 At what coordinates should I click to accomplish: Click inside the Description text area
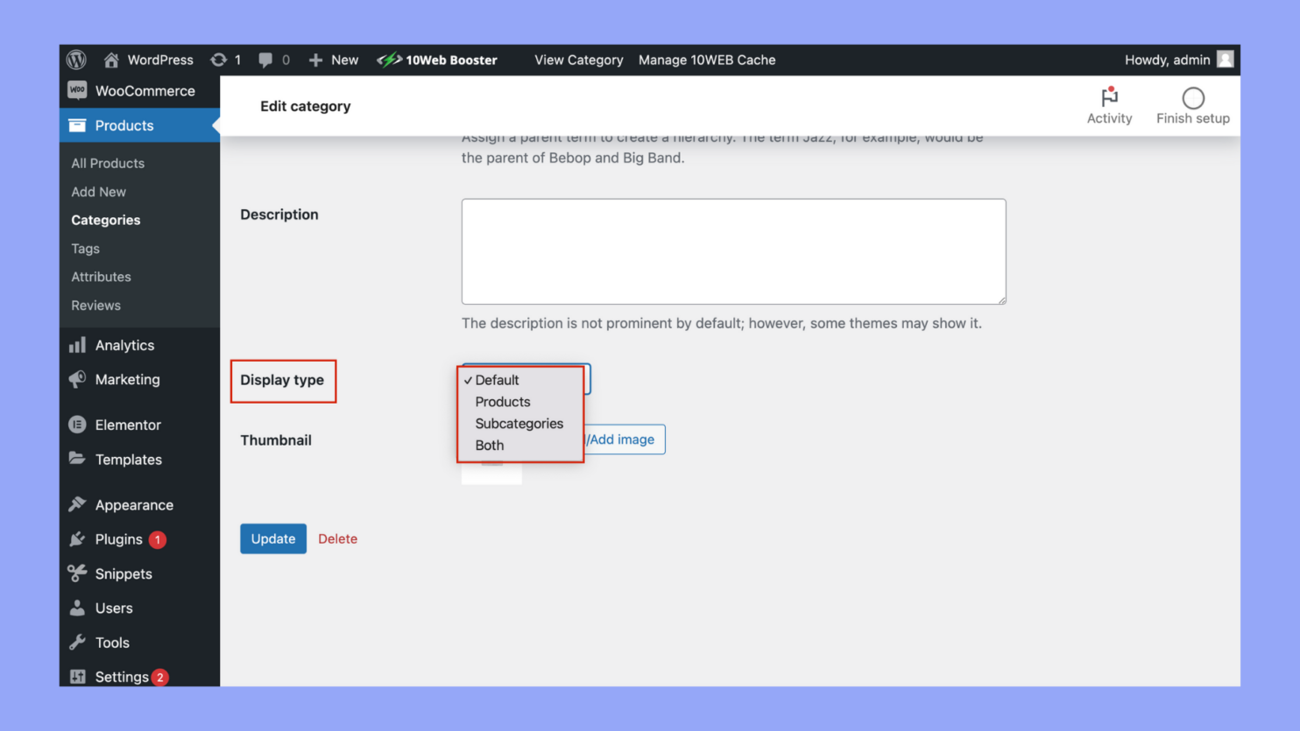[732, 251]
